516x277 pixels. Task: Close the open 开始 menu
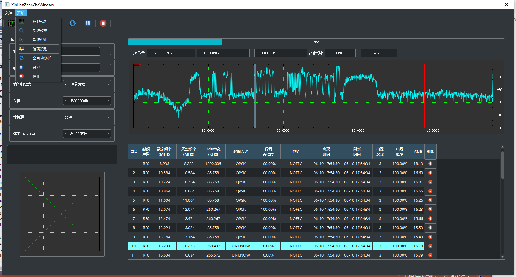pos(21,13)
